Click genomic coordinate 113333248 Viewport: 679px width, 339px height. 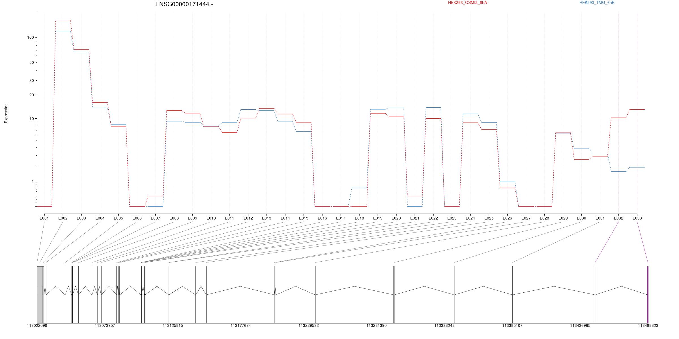point(444,325)
